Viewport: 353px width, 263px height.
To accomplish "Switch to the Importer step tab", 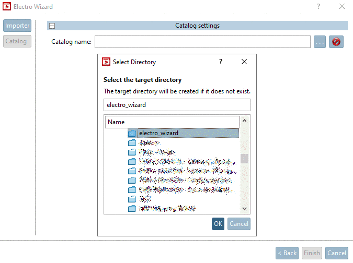I will pyautogui.click(x=17, y=26).
